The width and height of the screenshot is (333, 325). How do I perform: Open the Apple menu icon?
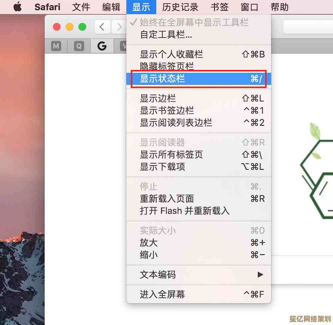click(x=17, y=7)
